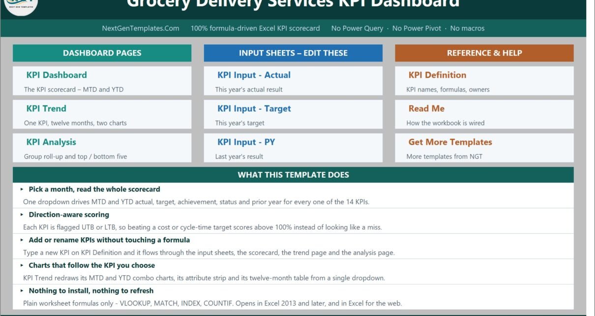Click 'How the workbook is wired' description
595x316 pixels.
(446, 123)
